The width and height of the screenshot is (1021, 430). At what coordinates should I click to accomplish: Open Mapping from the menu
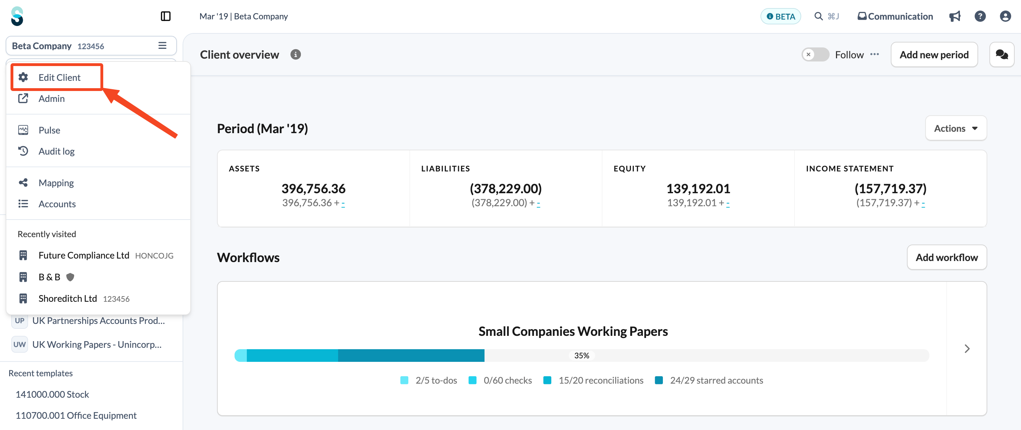pos(56,183)
